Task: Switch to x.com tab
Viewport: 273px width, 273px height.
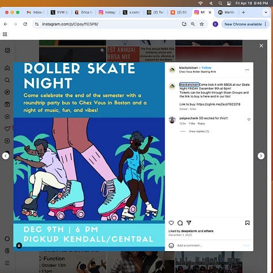Action: 131,12
